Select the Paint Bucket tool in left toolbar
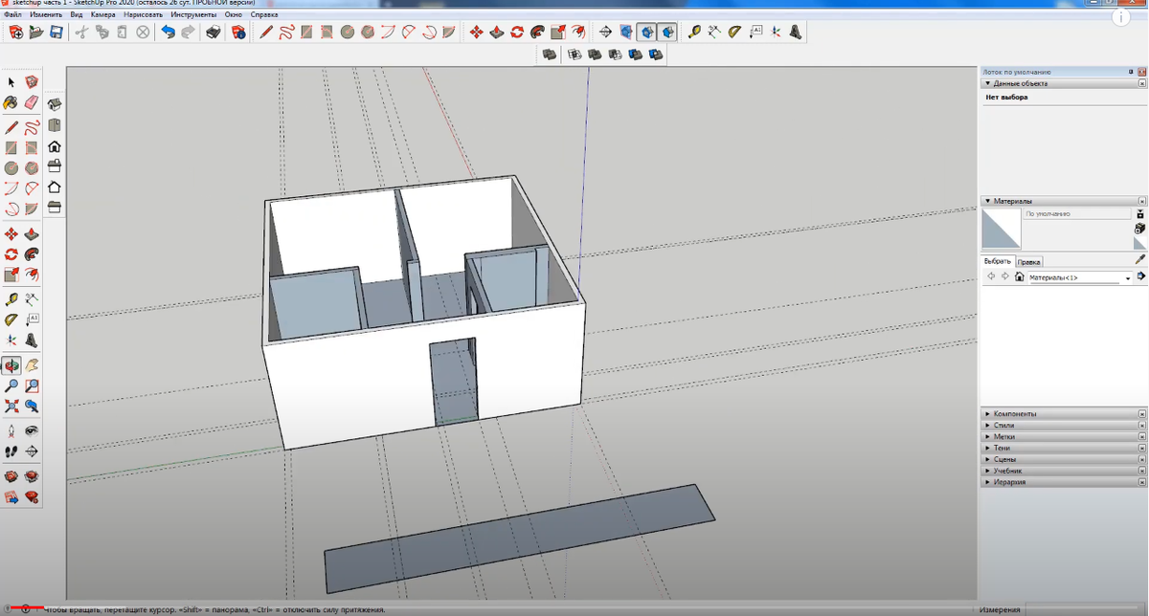 coord(11,102)
